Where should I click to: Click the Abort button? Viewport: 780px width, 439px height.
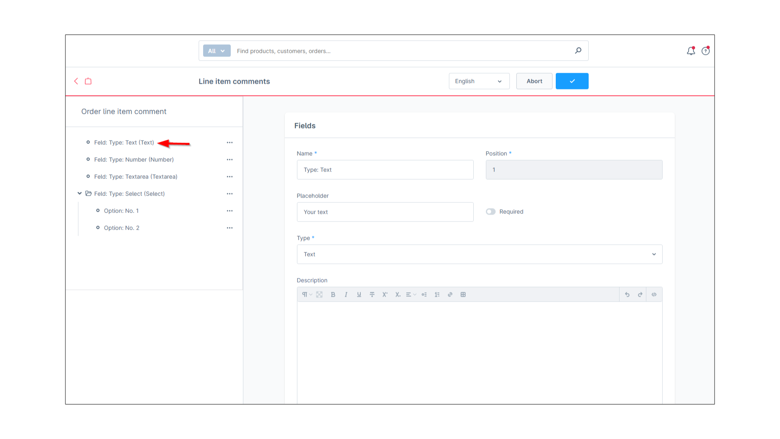[534, 81]
